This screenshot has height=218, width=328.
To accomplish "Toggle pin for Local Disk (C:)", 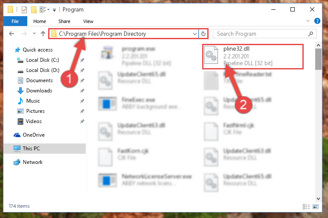I will [82, 60].
